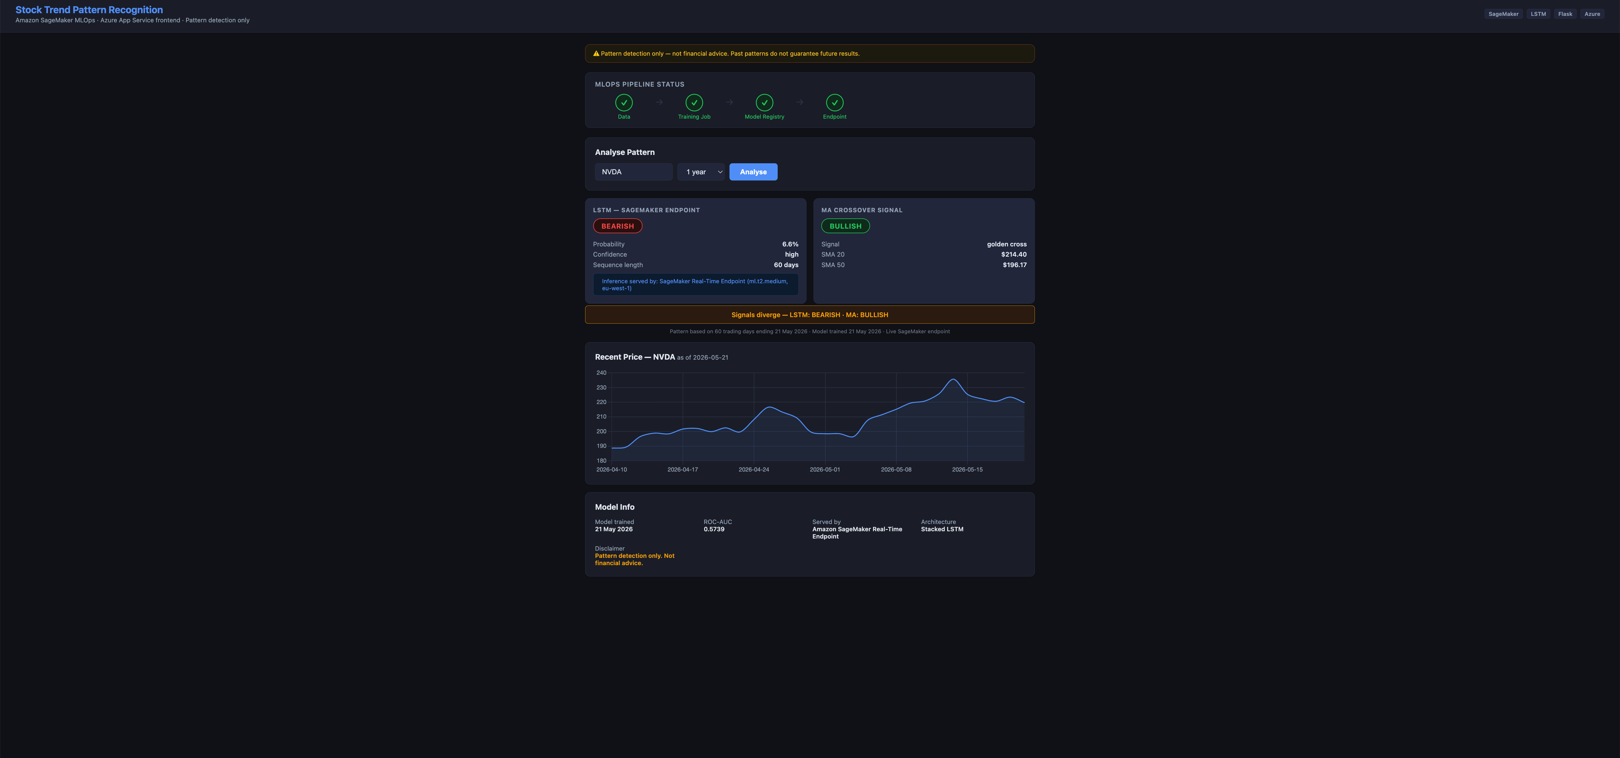Click Amazon SageMaker Real-Time Endpoint text
Image resolution: width=1620 pixels, height=758 pixels.
(857, 533)
